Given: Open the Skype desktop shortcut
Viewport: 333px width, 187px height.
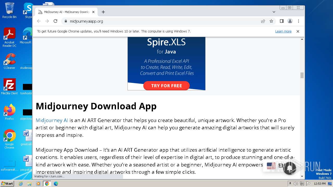Looking at the screenshot, I should [28, 10].
